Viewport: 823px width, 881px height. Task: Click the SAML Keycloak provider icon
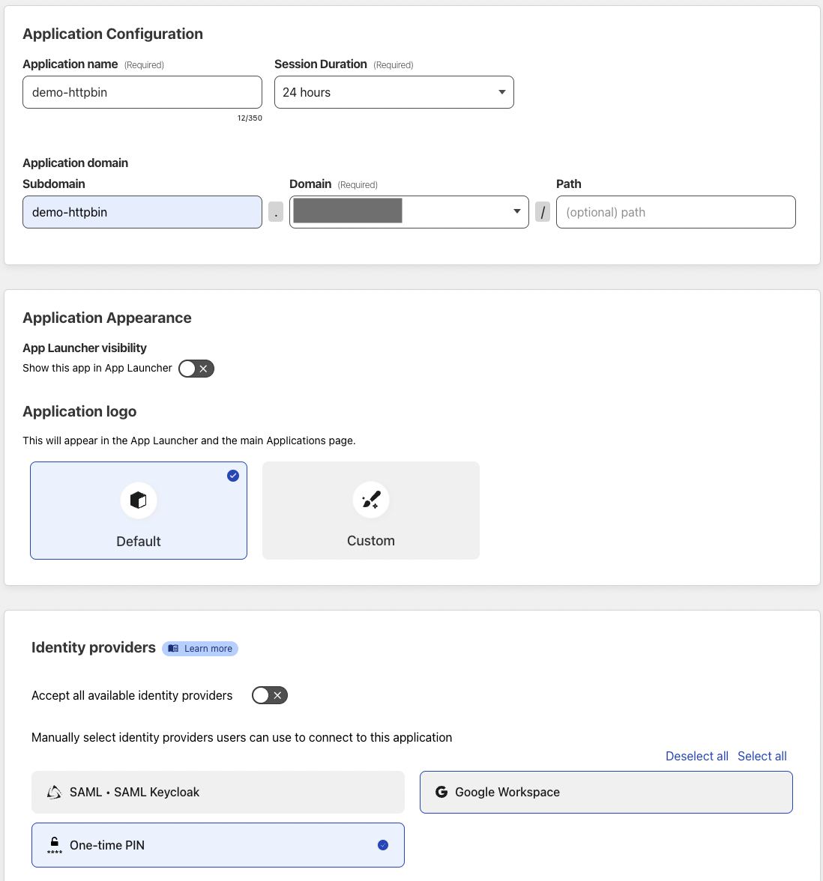[x=54, y=793]
